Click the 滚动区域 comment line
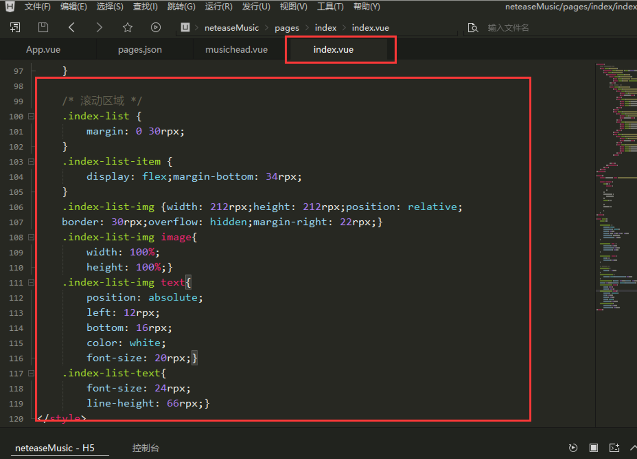Viewport: 637px width, 459px height. point(103,101)
